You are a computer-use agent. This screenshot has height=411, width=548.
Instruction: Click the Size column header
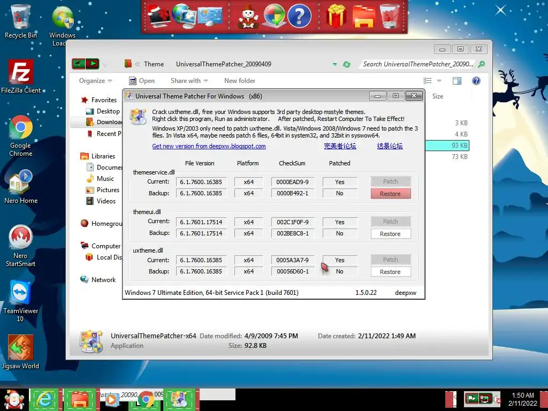438,96
